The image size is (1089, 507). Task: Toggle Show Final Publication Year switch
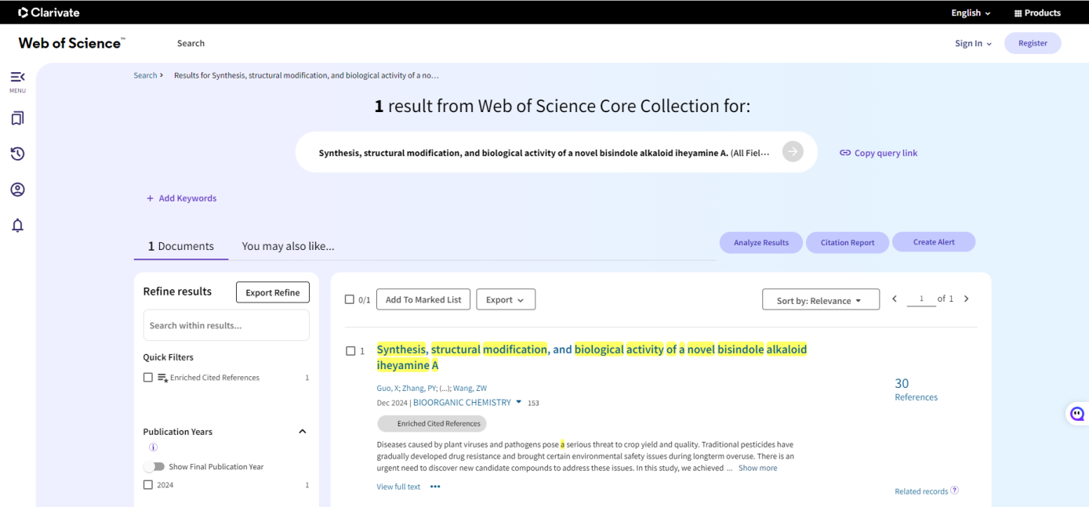[x=154, y=466]
